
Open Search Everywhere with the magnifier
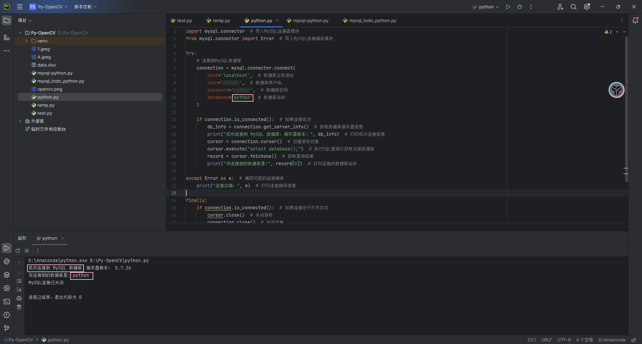point(573,7)
